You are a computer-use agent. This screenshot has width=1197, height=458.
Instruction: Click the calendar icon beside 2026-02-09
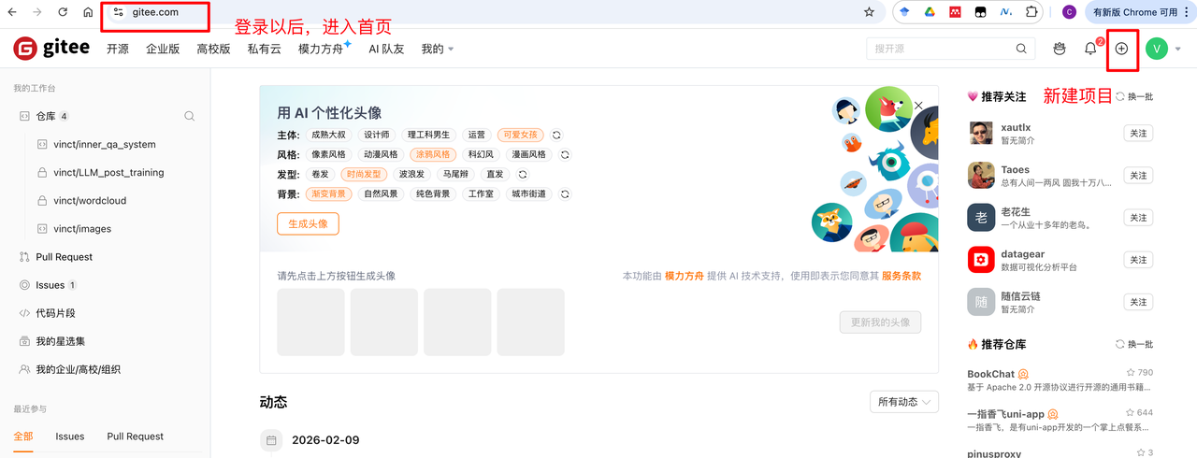(271, 440)
